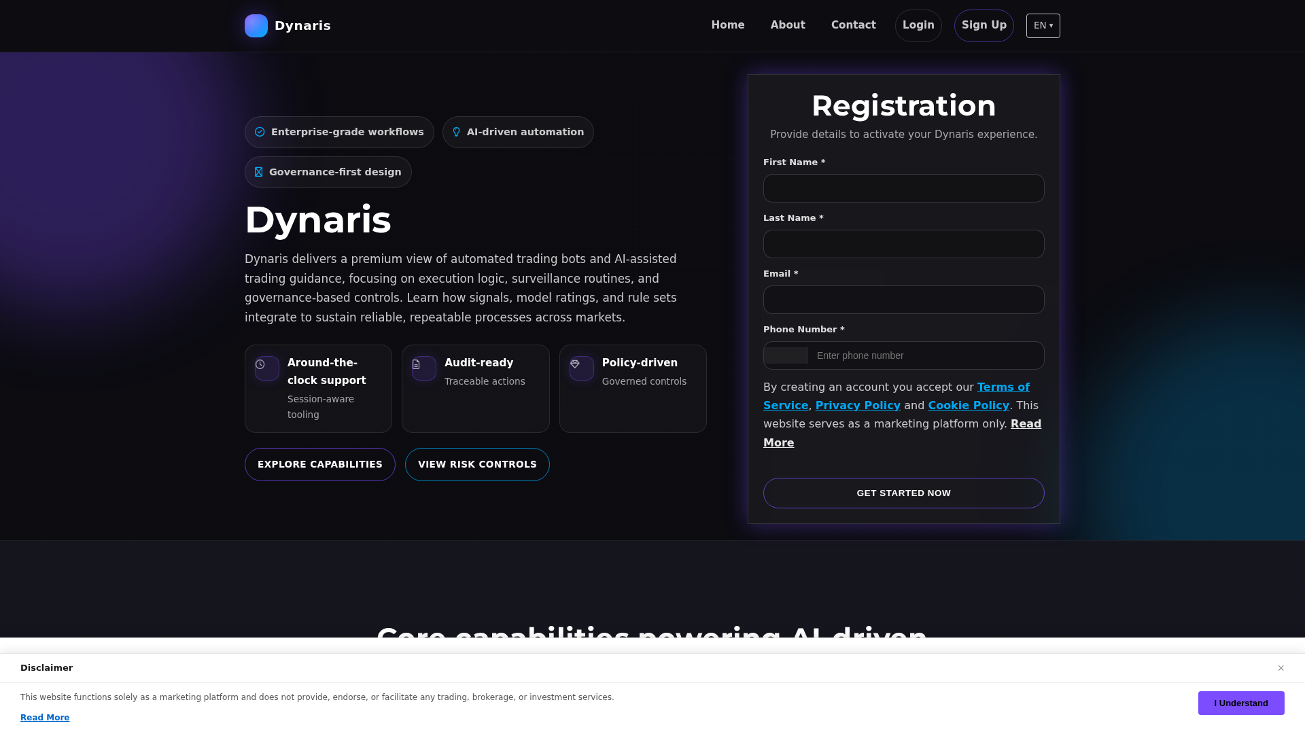Focus the Enter phone number field
1305x734 pixels.
[x=926, y=355]
